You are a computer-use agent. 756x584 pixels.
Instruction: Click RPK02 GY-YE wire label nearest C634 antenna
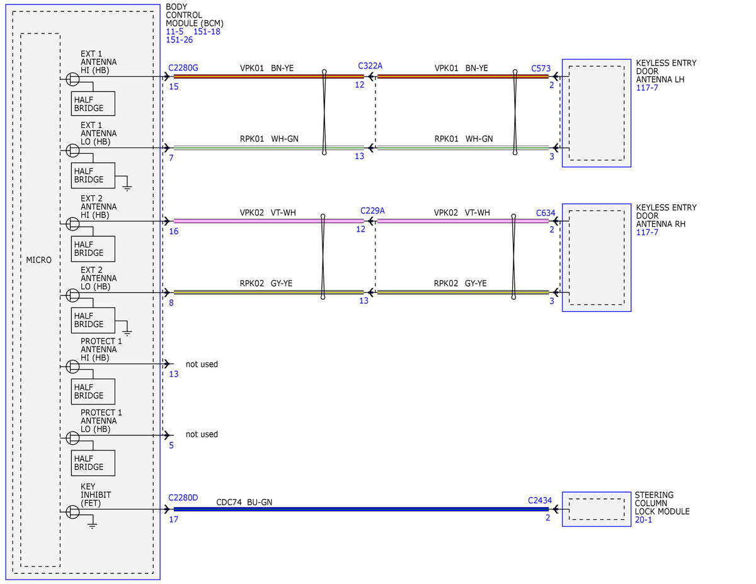[x=461, y=283]
